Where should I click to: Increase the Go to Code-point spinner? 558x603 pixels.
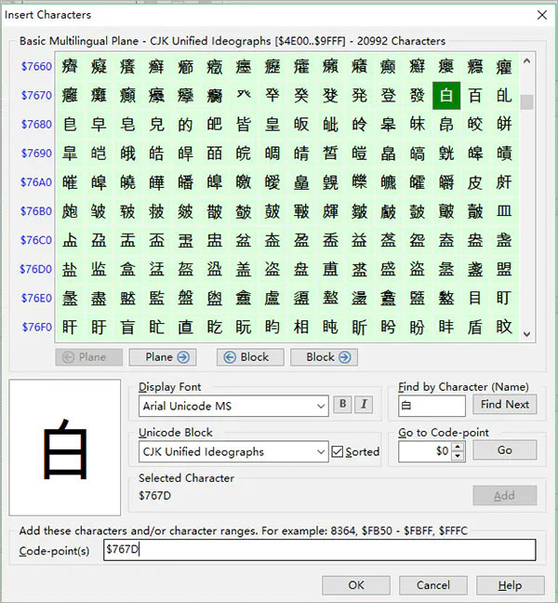coord(457,447)
